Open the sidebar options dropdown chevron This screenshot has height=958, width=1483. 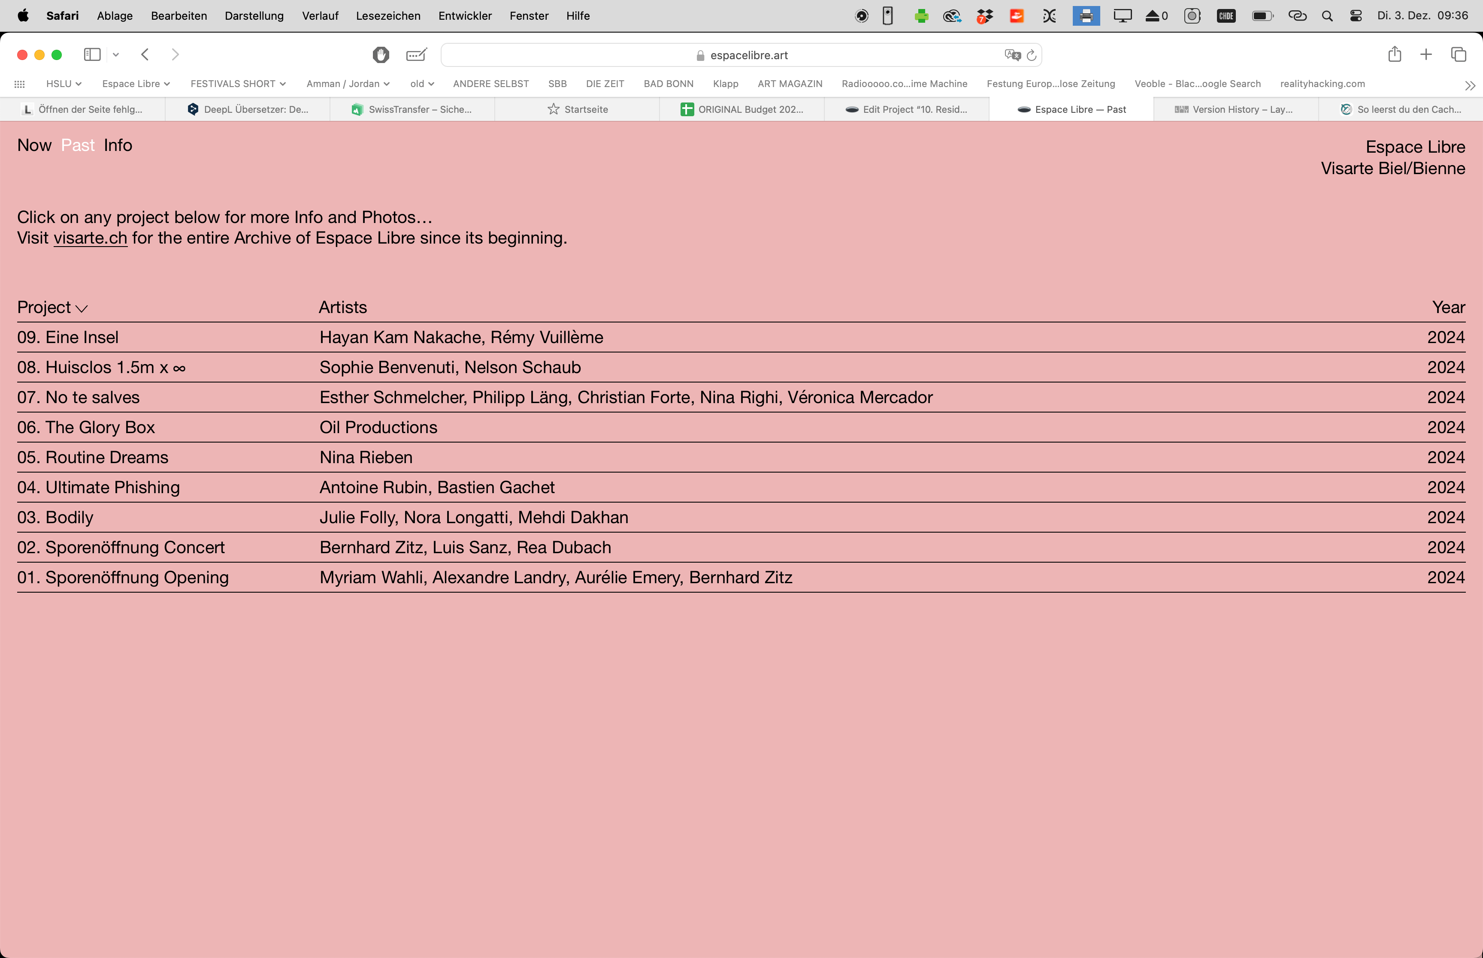click(116, 55)
